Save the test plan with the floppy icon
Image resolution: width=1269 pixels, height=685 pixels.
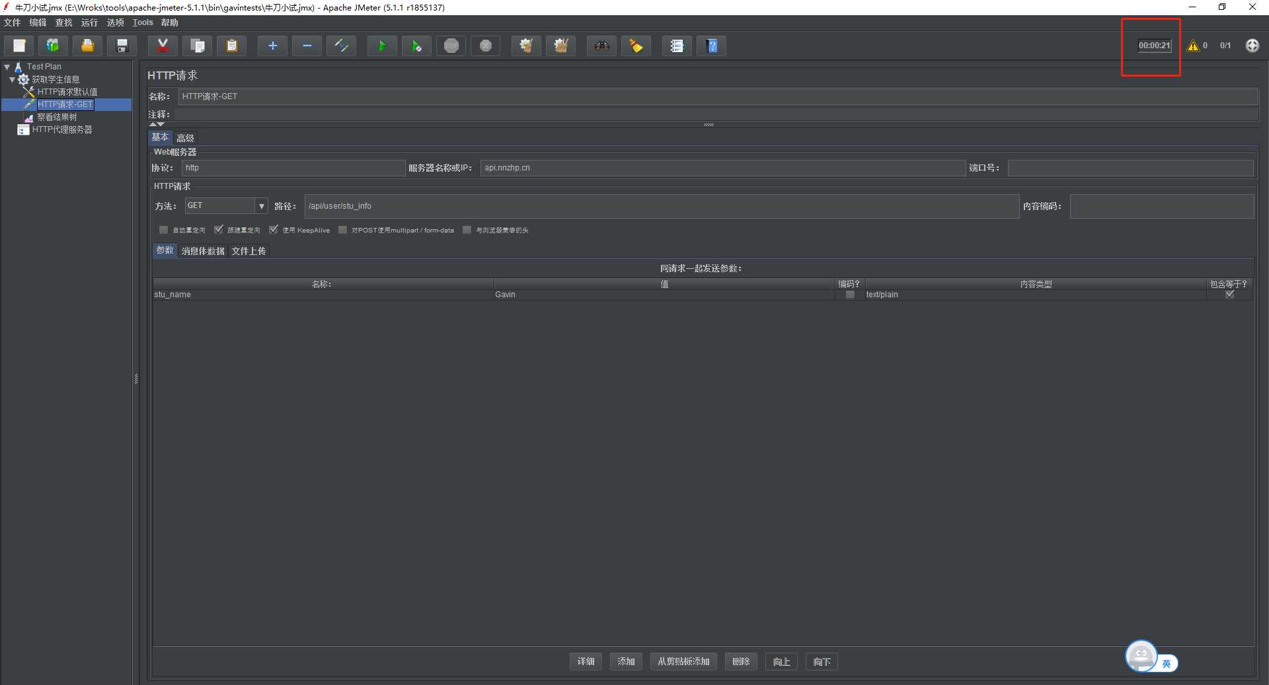(122, 46)
